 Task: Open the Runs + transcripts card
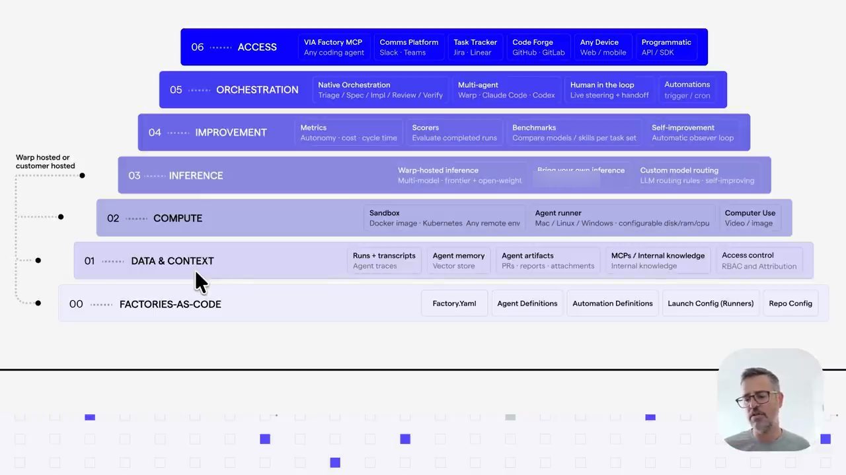pyautogui.click(x=384, y=261)
